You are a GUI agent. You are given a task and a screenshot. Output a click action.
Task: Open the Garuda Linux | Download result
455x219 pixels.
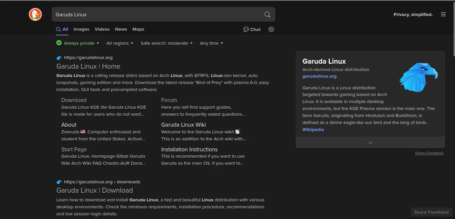(x=95, y=190)
